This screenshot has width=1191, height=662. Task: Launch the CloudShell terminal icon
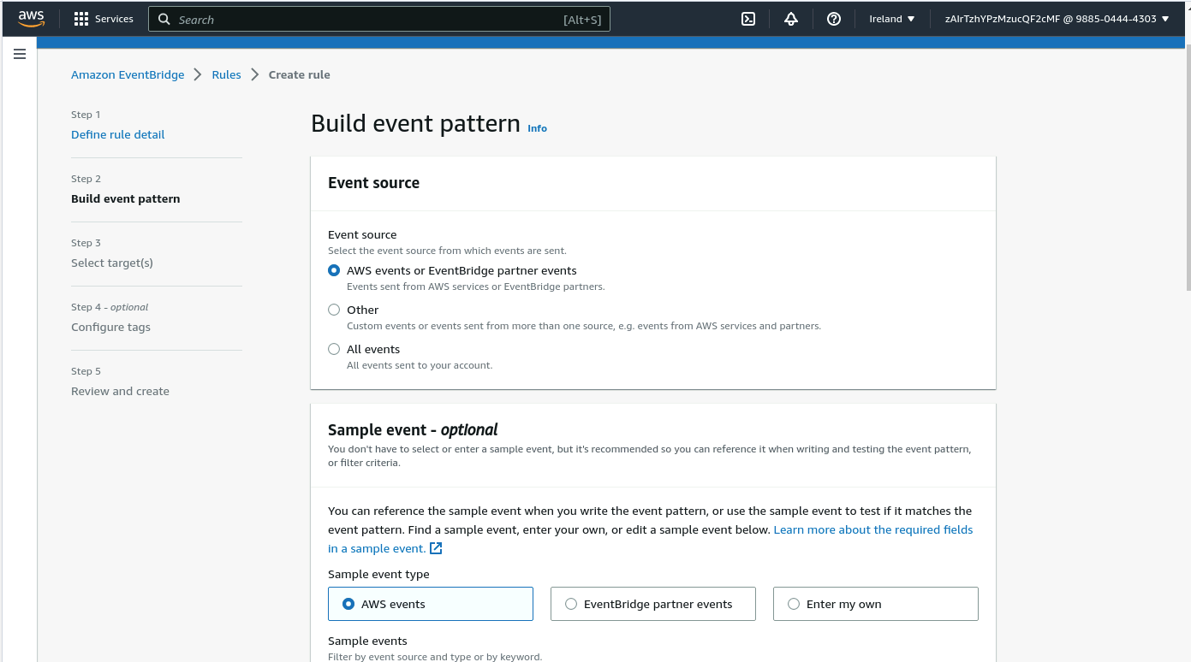click(747, 19)
